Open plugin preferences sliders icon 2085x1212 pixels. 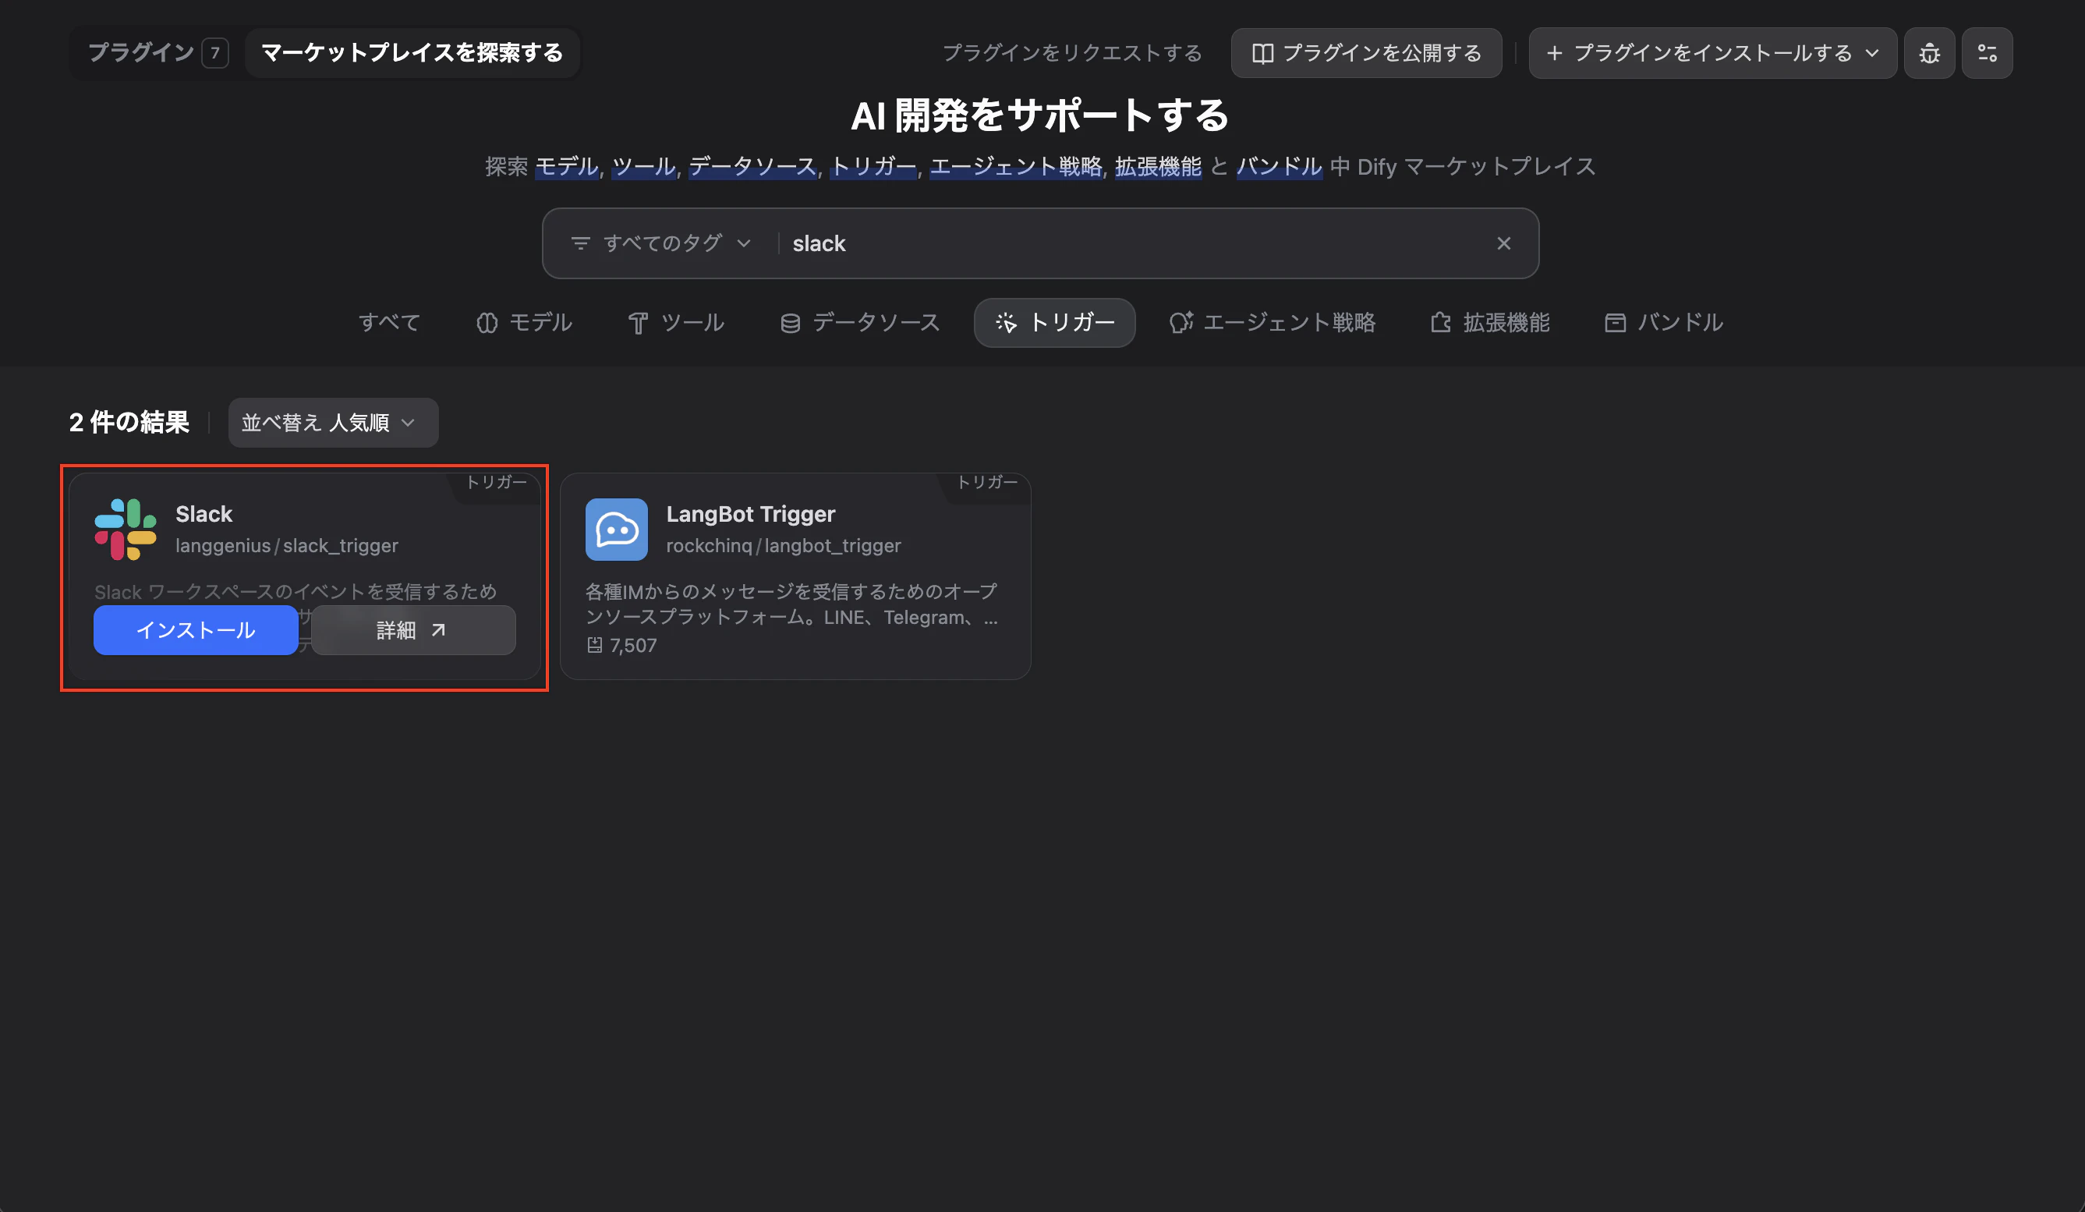(1987, 53)
